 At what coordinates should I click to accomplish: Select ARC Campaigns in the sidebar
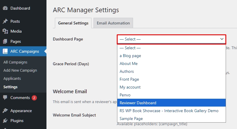click(x=23, y=51)
